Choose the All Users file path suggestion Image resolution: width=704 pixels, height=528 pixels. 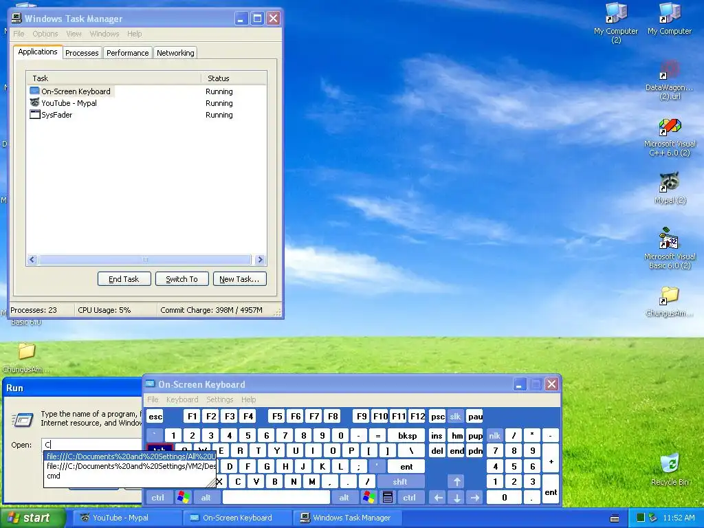coord(131,456)
